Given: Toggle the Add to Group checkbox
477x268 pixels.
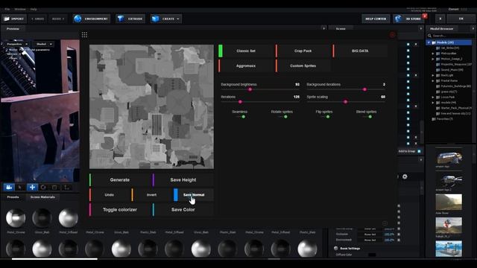Looking at the screenshot, I should click(419, 151).
